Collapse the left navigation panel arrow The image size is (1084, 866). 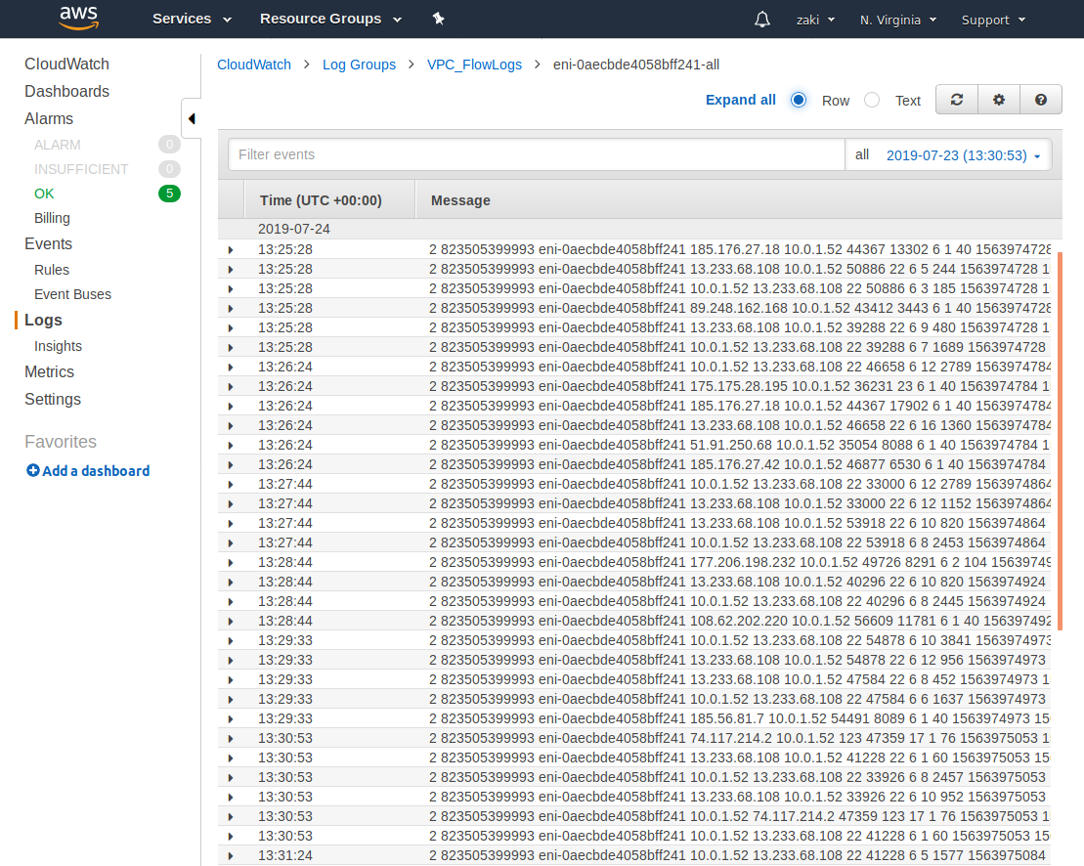tap(192, 119)
